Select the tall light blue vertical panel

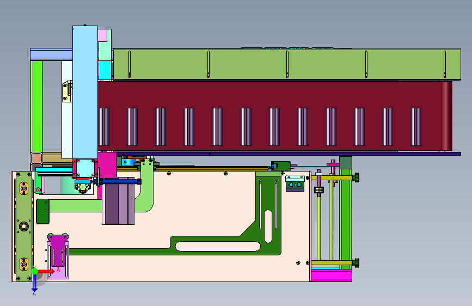[85, 92]
